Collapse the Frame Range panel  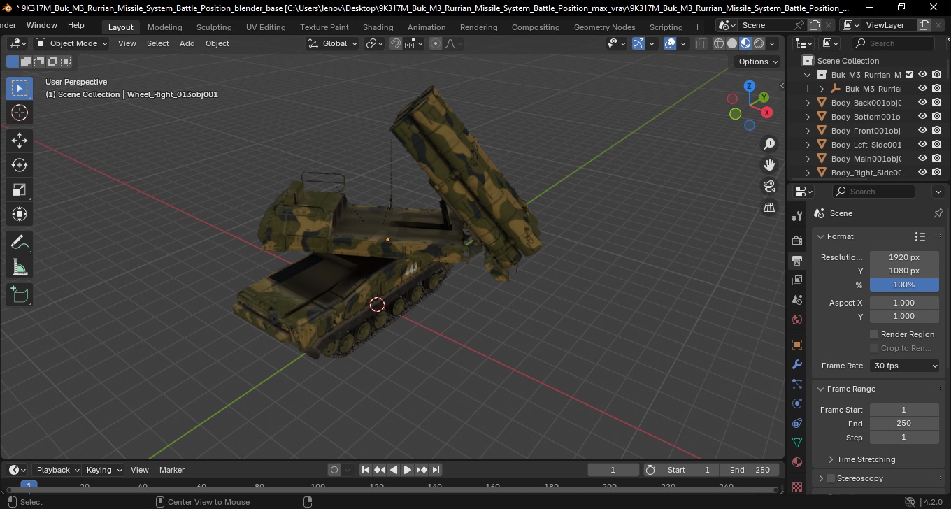pyautogui.click(x=821, y=389)
